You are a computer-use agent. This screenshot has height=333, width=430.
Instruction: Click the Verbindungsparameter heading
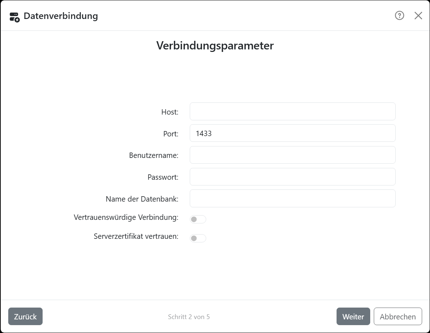215,46
